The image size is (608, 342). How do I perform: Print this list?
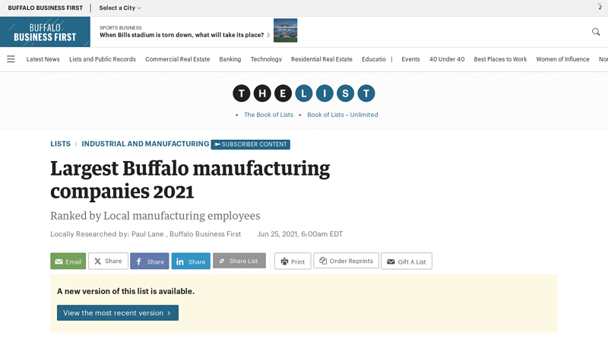293,261
